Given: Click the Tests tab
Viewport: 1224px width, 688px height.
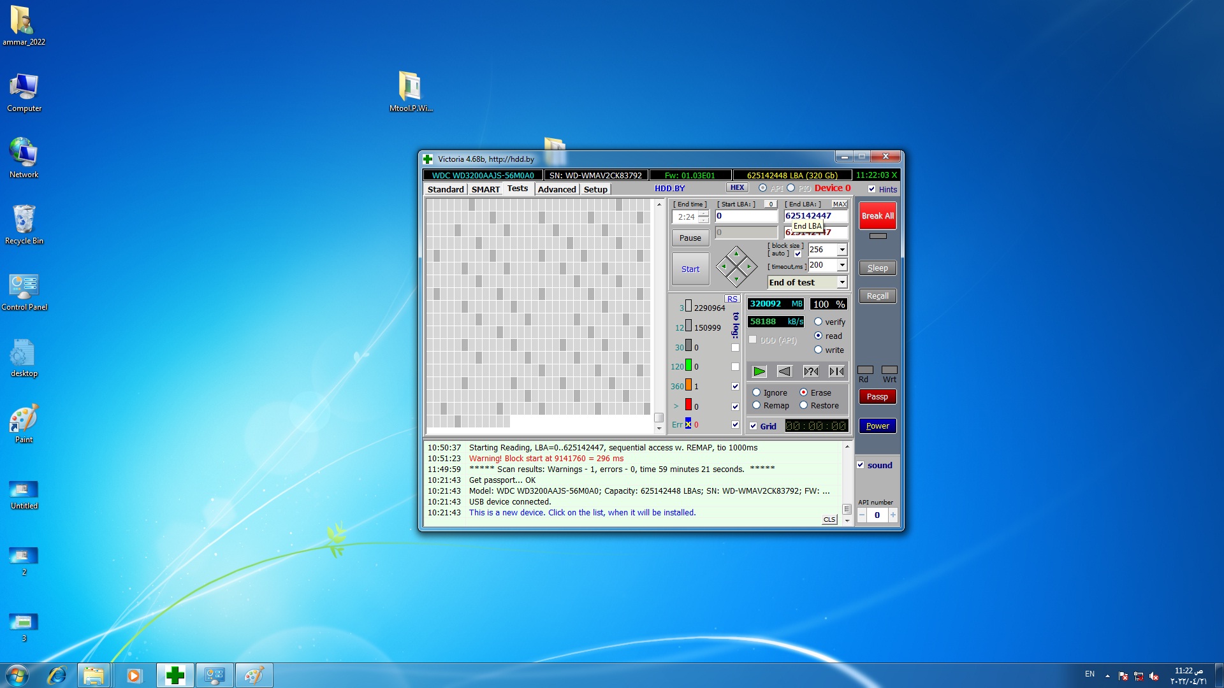Looking at the screenshot, I should pyautogui.click(x=518, y=189).
